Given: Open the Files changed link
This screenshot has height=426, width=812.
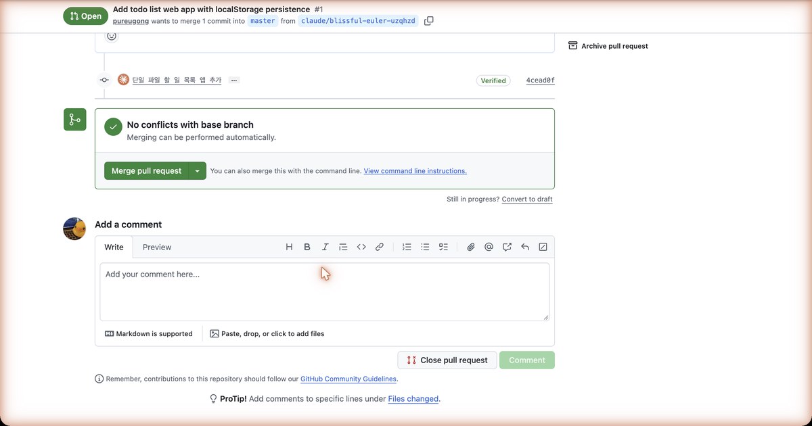Looking at the screenshot, I should [x=413, y=399].
